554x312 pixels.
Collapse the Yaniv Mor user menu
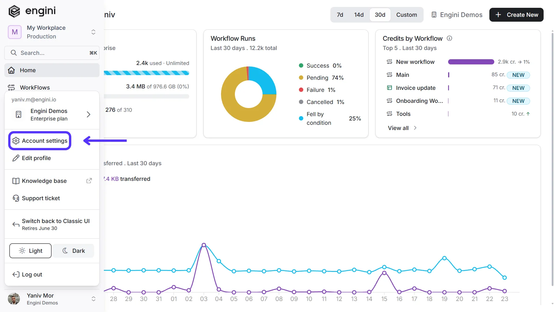93,299
